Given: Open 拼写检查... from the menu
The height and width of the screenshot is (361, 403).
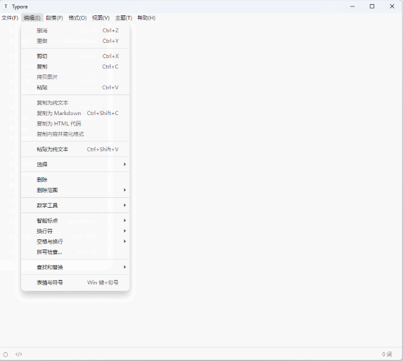Looking at the screenshot, I should [x=75, y=252].
